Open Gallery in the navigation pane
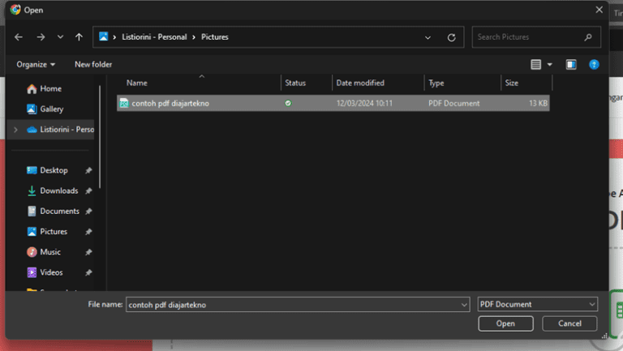This screenshot has height=351, width=623. pyautogui.click(x=51, y=109)
